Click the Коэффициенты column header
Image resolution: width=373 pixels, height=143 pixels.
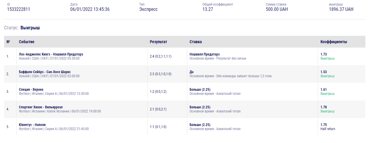click(x=334, y=42)
